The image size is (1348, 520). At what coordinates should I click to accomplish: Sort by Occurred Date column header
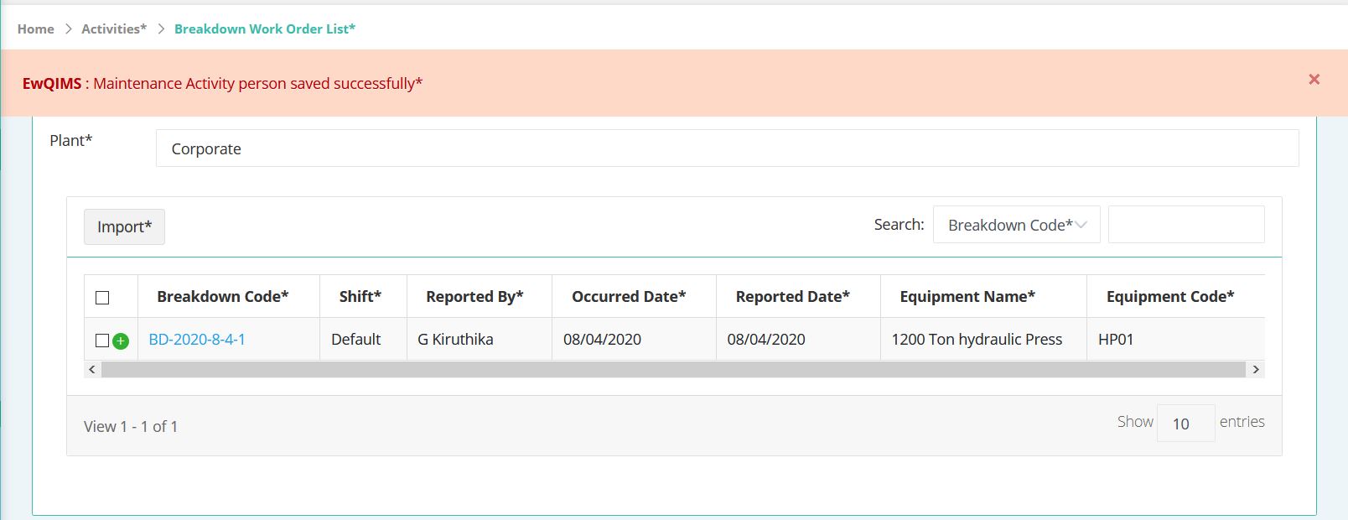tap(629, 296)
